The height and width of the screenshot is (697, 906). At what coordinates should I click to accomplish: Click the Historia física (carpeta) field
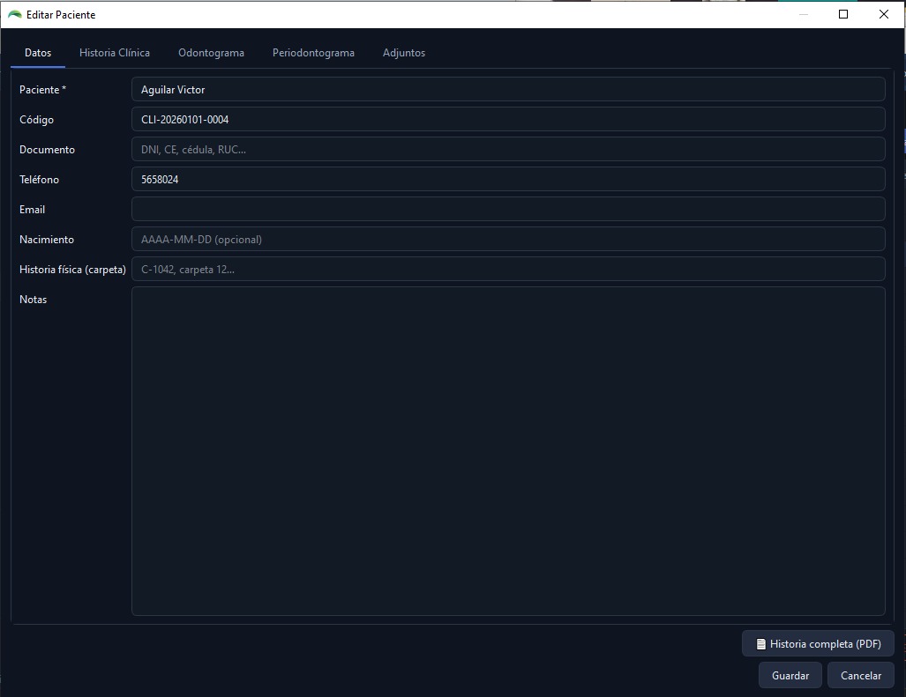[508, 270]
